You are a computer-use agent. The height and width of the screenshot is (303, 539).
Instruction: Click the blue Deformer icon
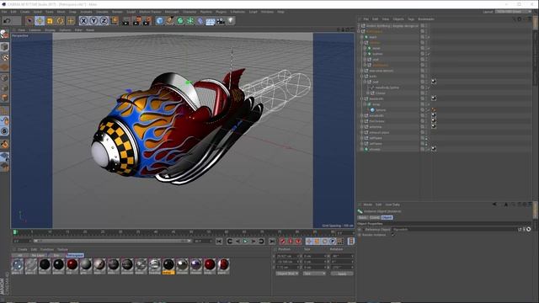pyautogui.click(x=200, y=21)
